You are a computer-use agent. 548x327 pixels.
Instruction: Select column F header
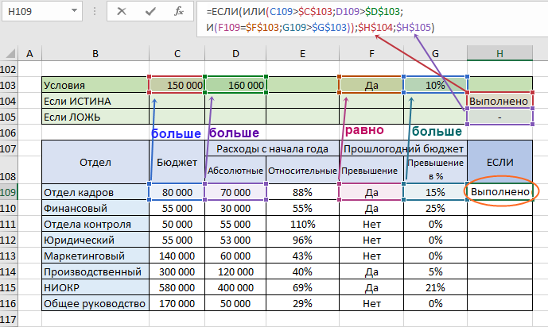point(371,53)
